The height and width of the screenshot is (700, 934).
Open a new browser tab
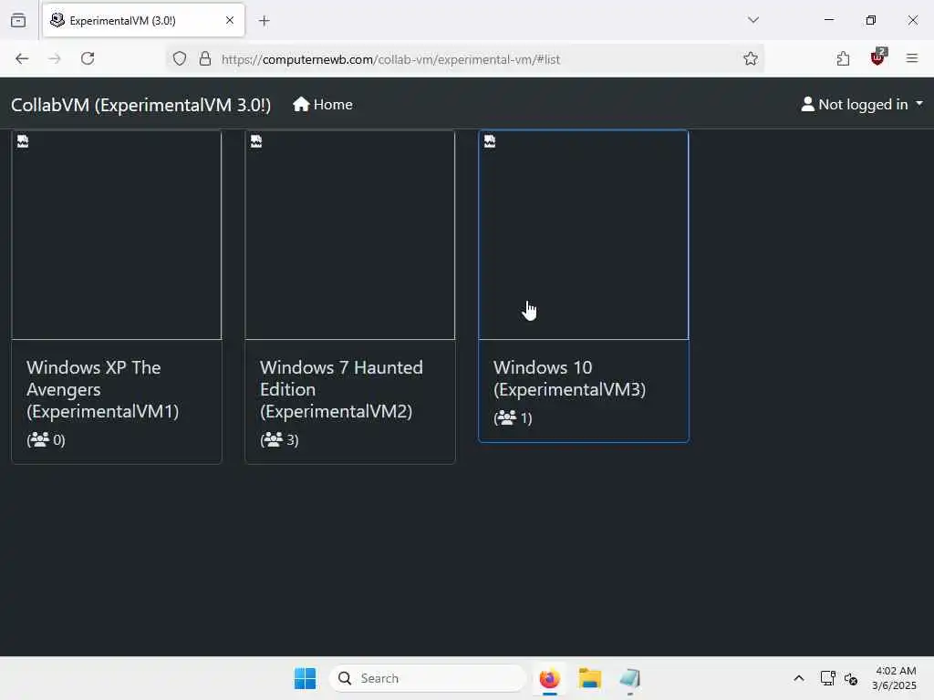click(x=265, y=21)
